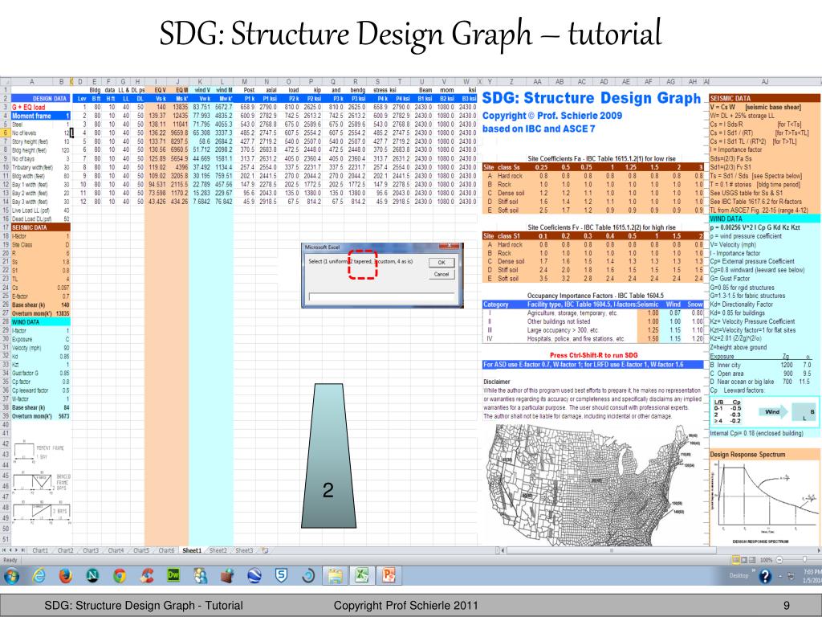Select the 'DESIGN DATA' header cell
This screenshot has height=617, width=822.
(x=40, y=99)
